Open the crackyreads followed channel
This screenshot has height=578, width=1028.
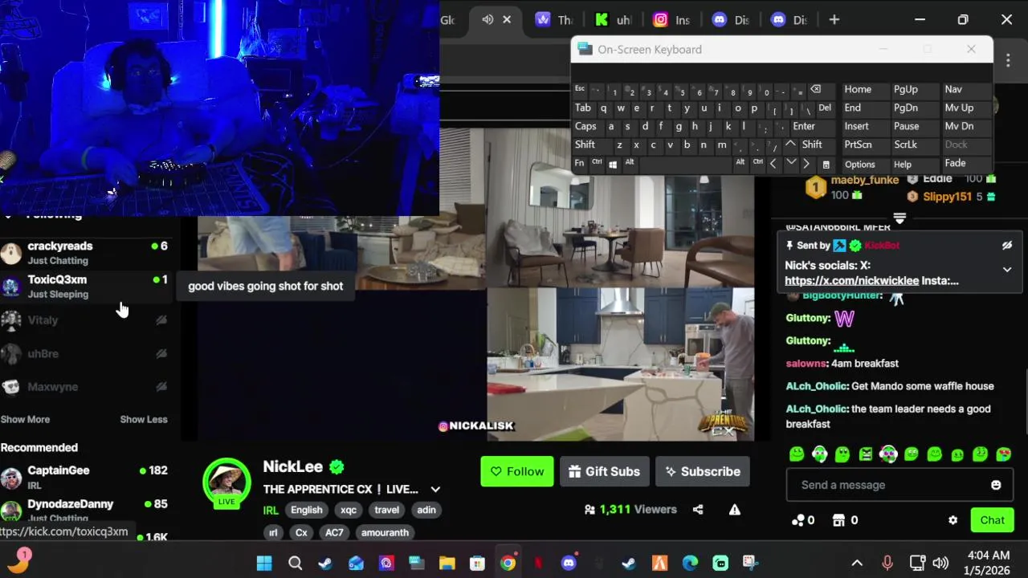[x=84, y=253]
